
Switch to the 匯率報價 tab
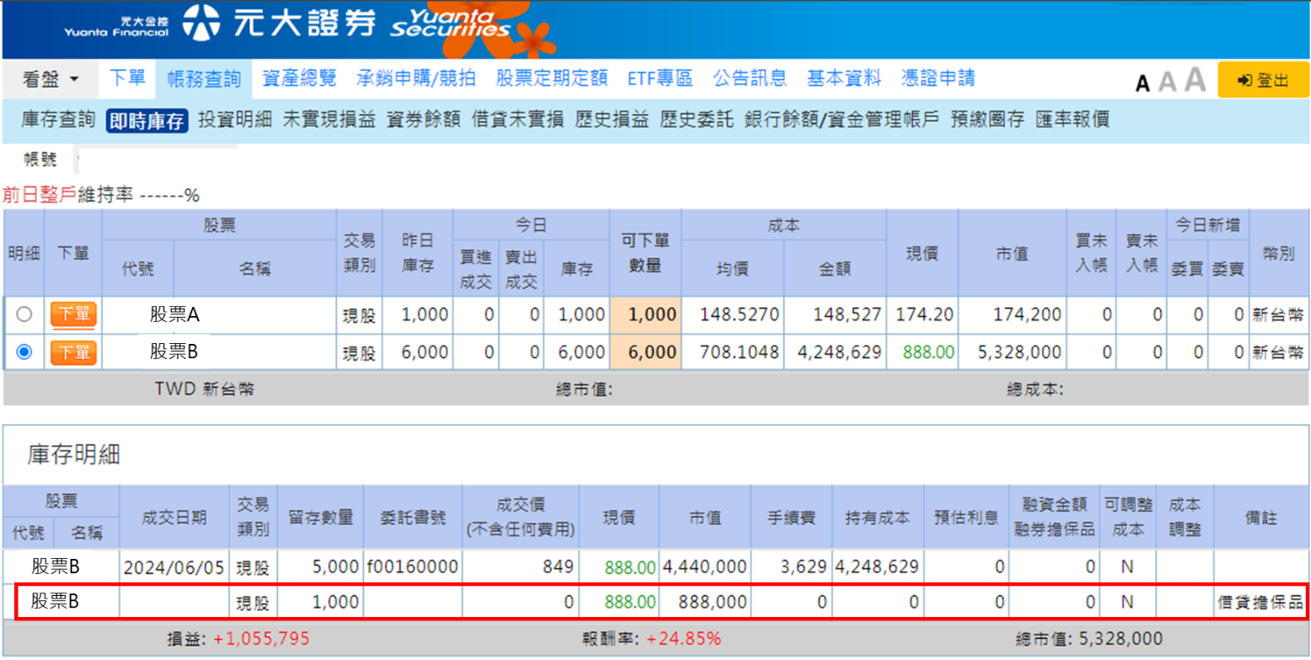coord(1073,121)
